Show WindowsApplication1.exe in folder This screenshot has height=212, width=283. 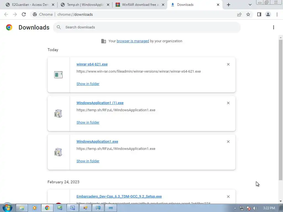[88, 161]
